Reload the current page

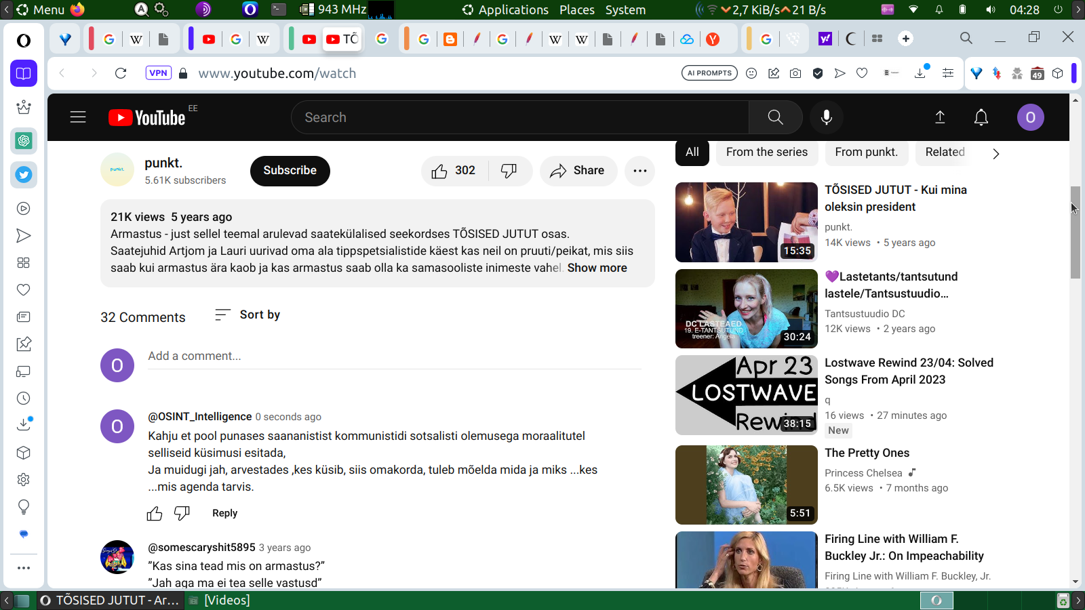click(121, 73)
